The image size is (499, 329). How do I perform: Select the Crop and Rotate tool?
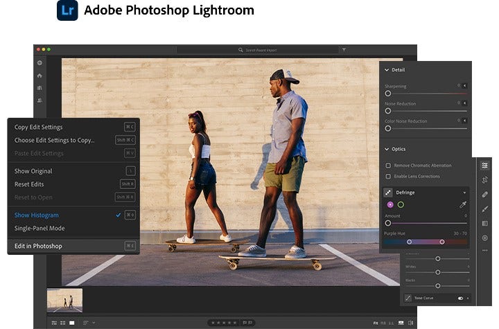484,180
